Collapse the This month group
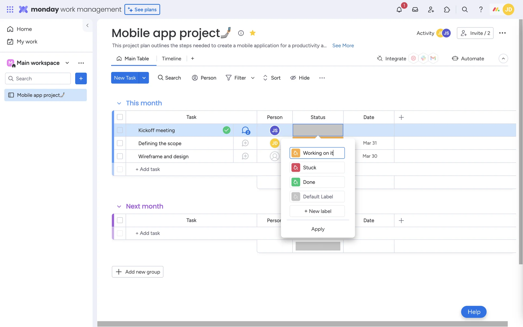The width and height of the screenshot is (523, 327). point(119,103)
